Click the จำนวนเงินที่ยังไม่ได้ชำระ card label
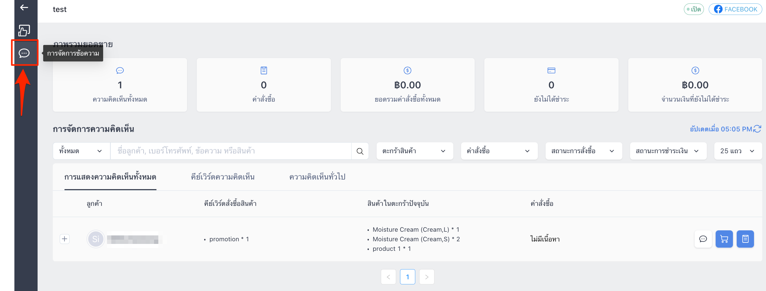 tap(695, 99)
